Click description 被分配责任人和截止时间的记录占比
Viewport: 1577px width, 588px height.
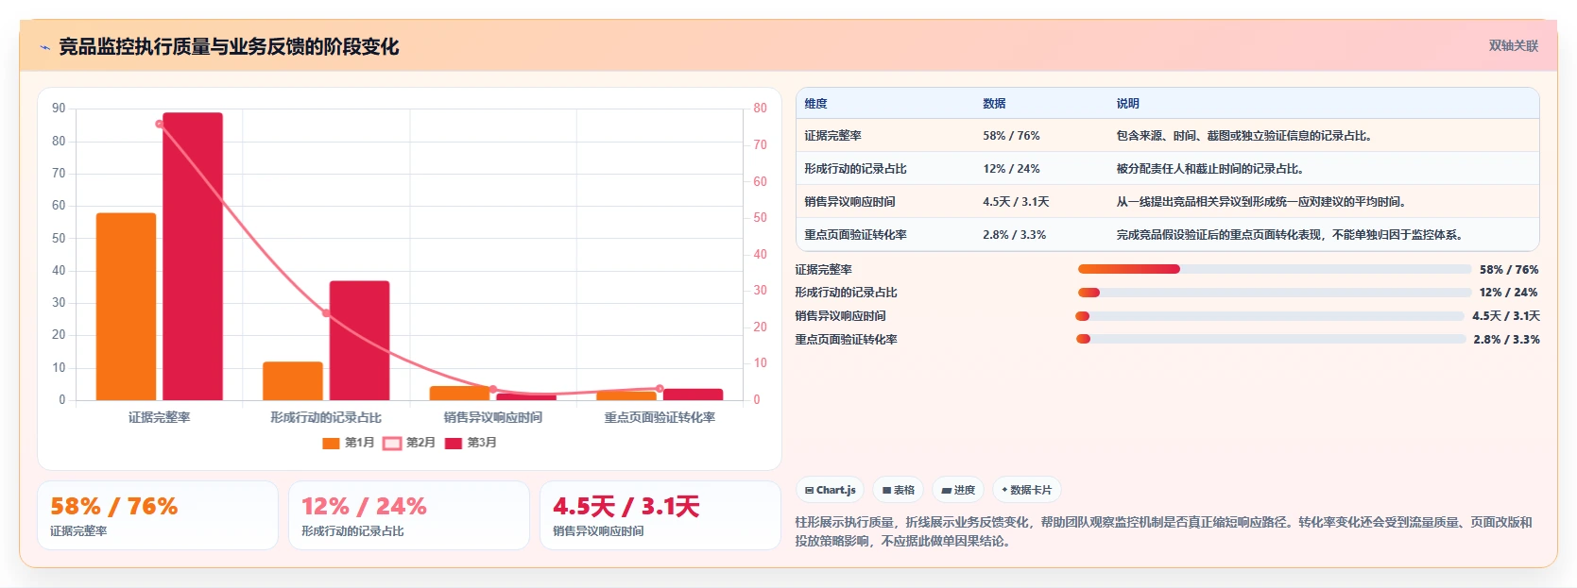coord(1210,169)
